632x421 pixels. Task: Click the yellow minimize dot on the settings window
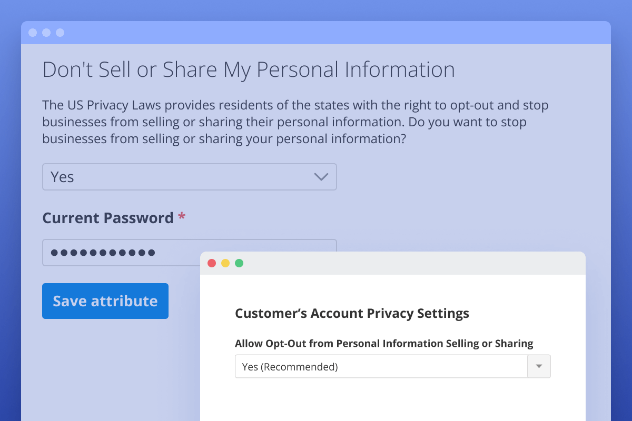click(225, 263)
